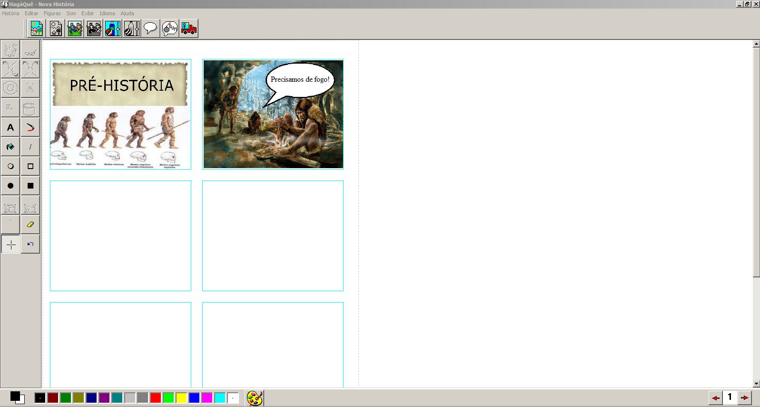This screenshot has height=407, width=760.
Task: Open the black-and-white objects figures button
Action: click(x=132, y=28)
